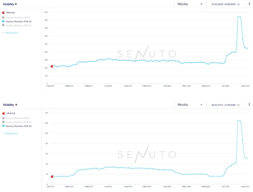Image resolution: width=253 pixels, height=192 pixels.
Task: Click the '500' y-axis label in the TOP 10 chart
Action: coord(46,44)
